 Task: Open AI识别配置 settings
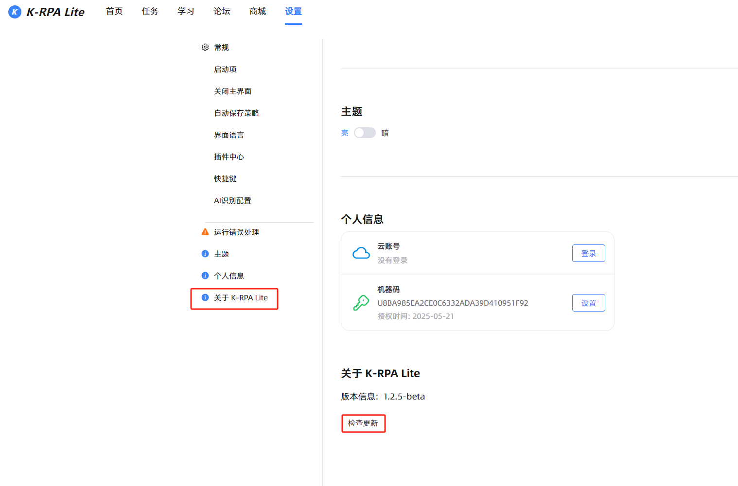tap(232, 200)
